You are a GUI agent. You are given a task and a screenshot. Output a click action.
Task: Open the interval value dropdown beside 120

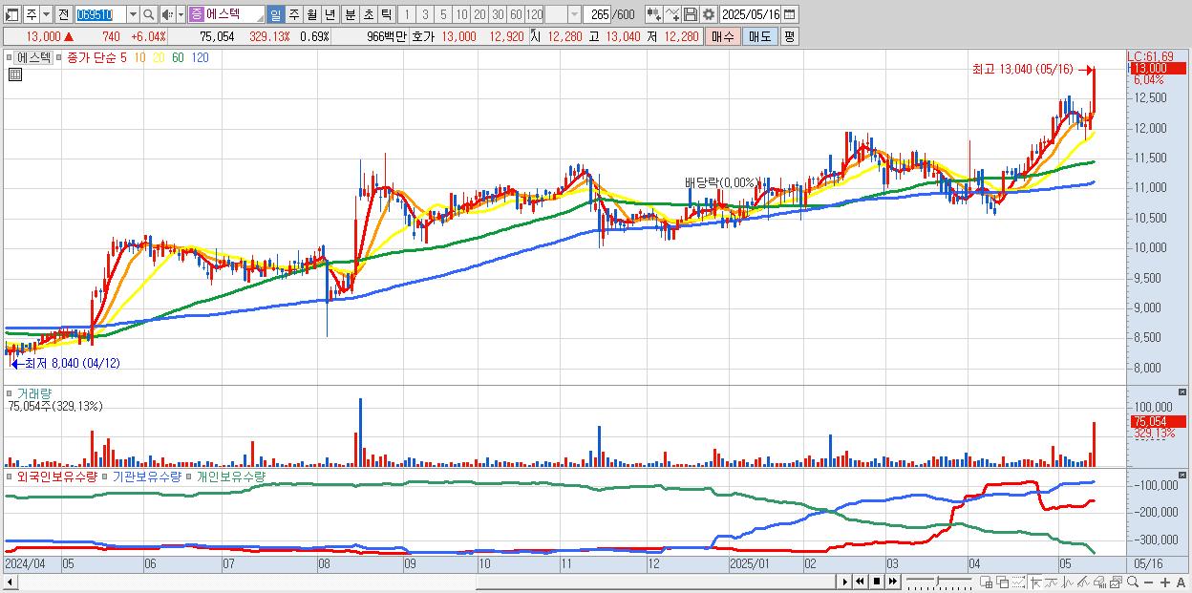[x=574, y=14]
